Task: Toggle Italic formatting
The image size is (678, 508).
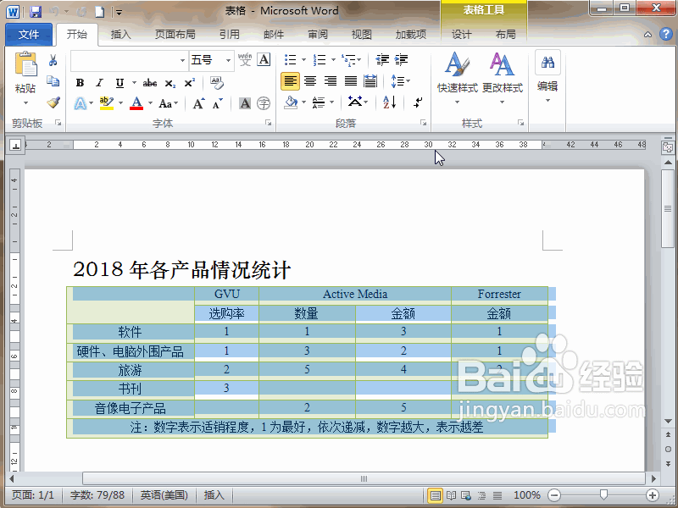Action: tap(99, 82)
